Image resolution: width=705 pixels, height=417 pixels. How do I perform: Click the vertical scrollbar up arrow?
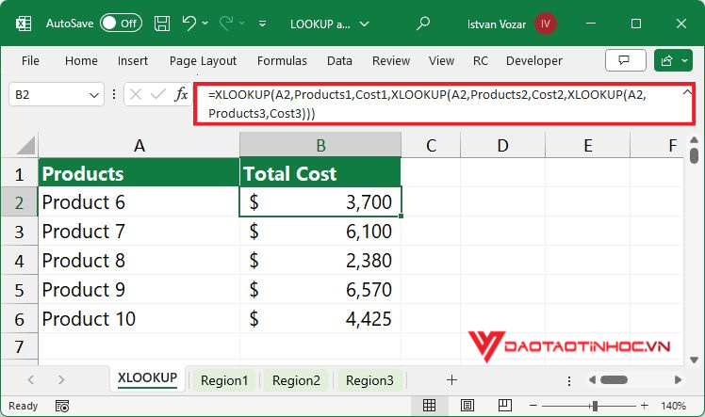(x=695, y=140)
